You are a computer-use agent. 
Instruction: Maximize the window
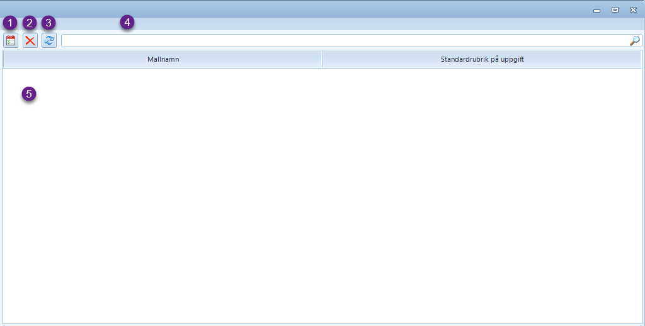pos(615,10)
